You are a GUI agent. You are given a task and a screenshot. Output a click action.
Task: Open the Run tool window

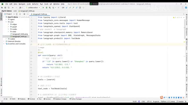pyautogui.click(x=39, y=99)
